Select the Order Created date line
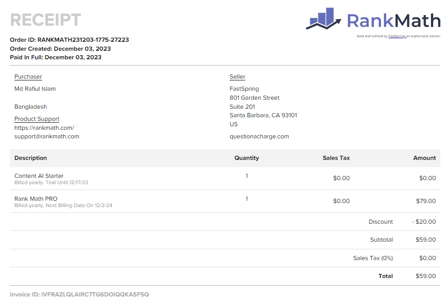 (x=60, y=49)
